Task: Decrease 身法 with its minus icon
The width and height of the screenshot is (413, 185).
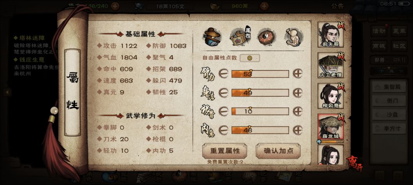Action: pyautogui.click(x=223, y=93)
